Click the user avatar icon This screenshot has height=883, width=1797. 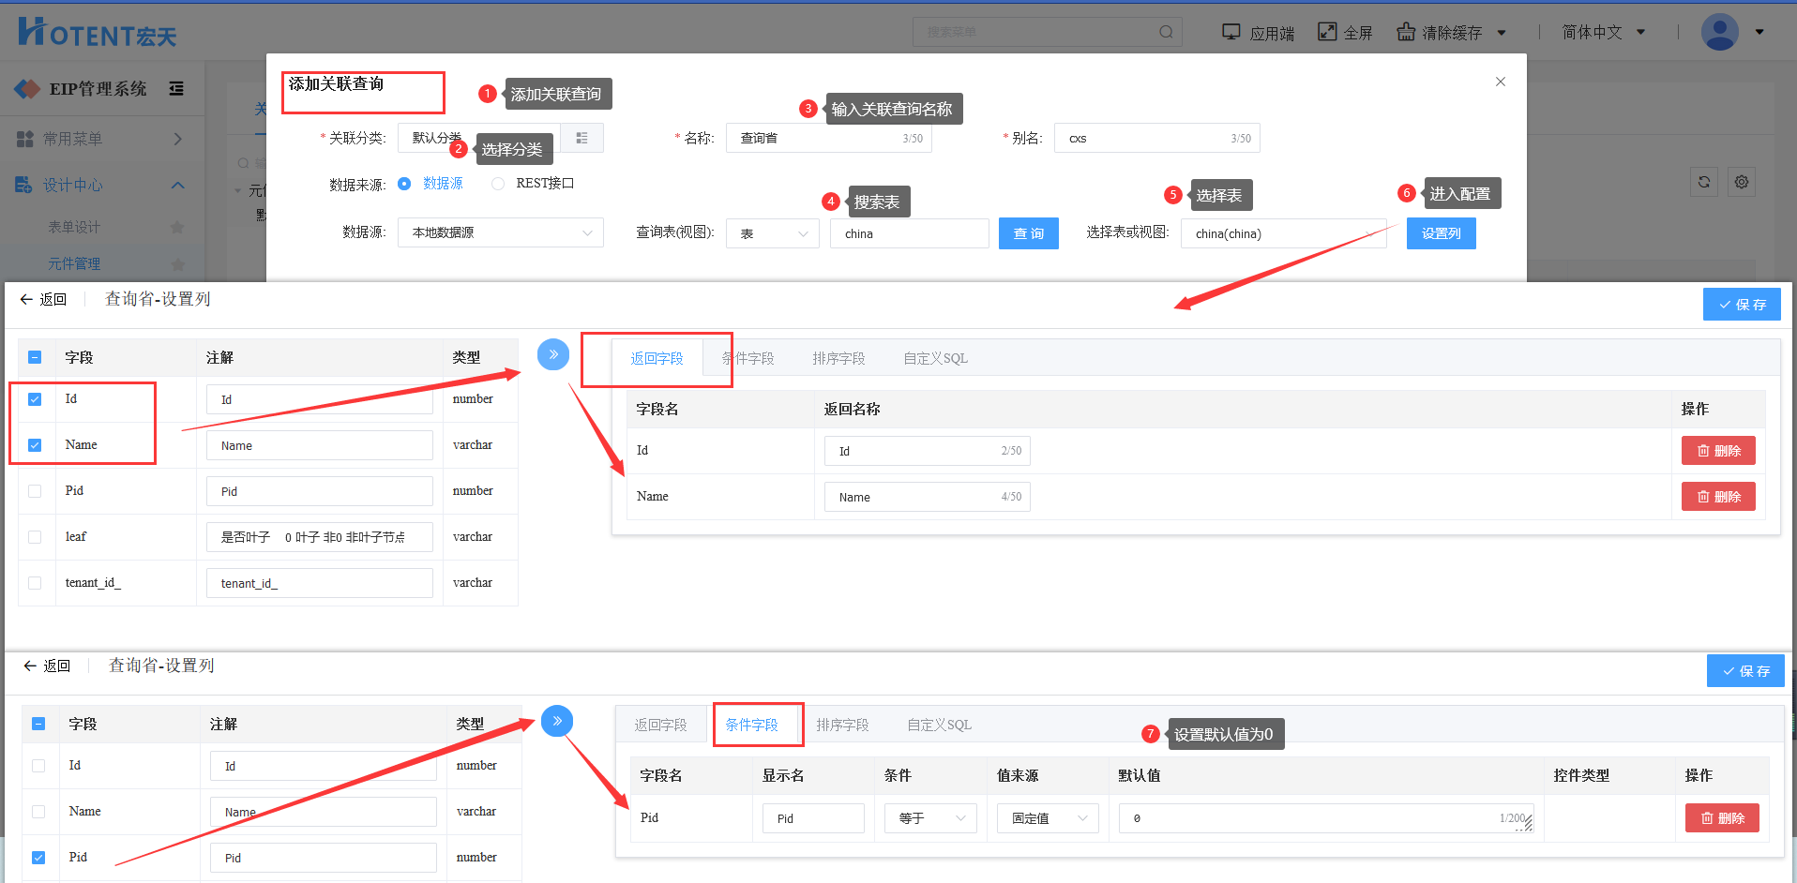pyautogui.click(x=1719, y=32)
